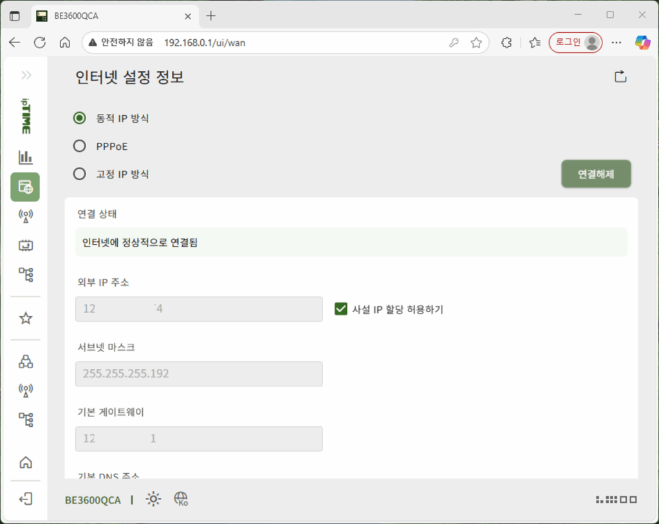
Task: Open the globe language selector icon
Action: (181, 500)
